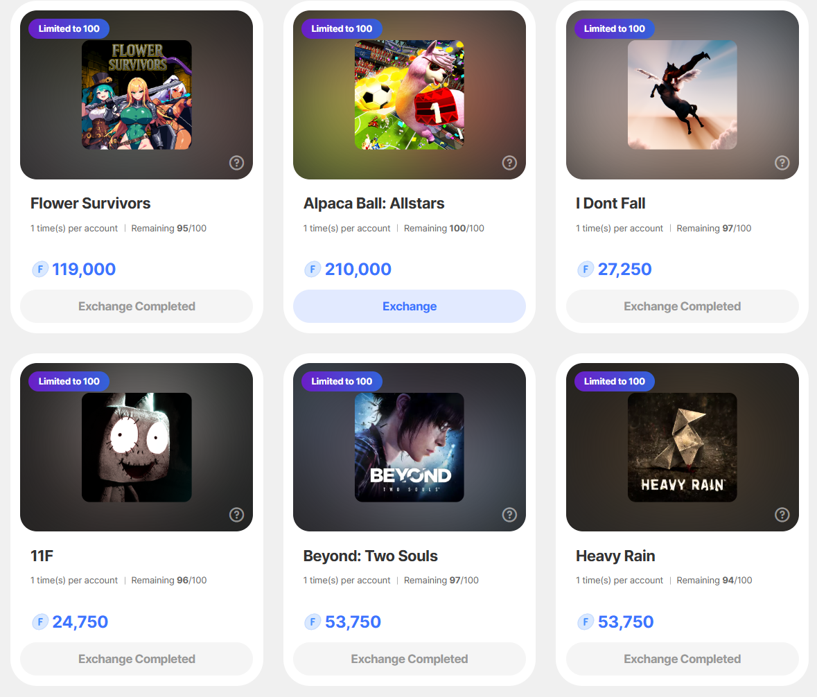The image size is (817, 697).
Task: Click the question mark on I Dont Fall card
Action: [x=782, y=163]
